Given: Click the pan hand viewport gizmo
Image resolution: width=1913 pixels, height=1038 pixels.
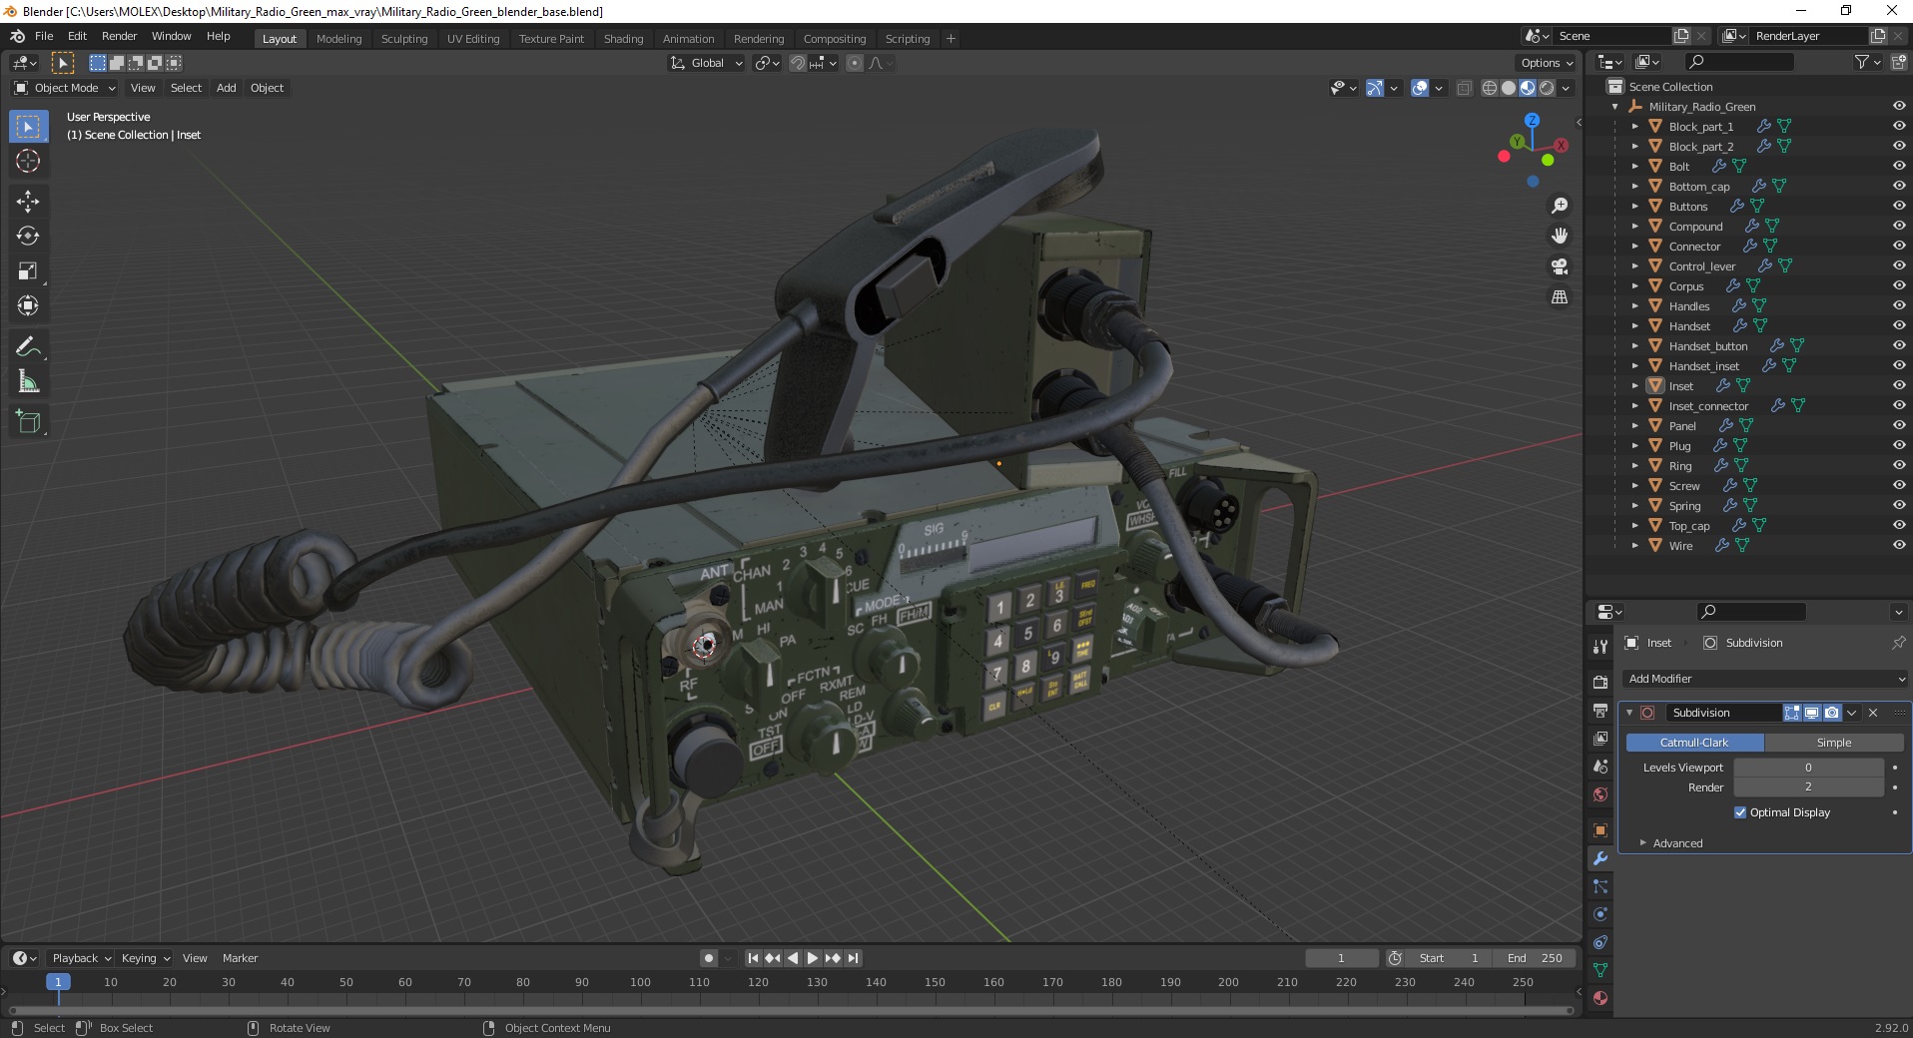Looking at the screenshot, I should tap(1559, 237).
